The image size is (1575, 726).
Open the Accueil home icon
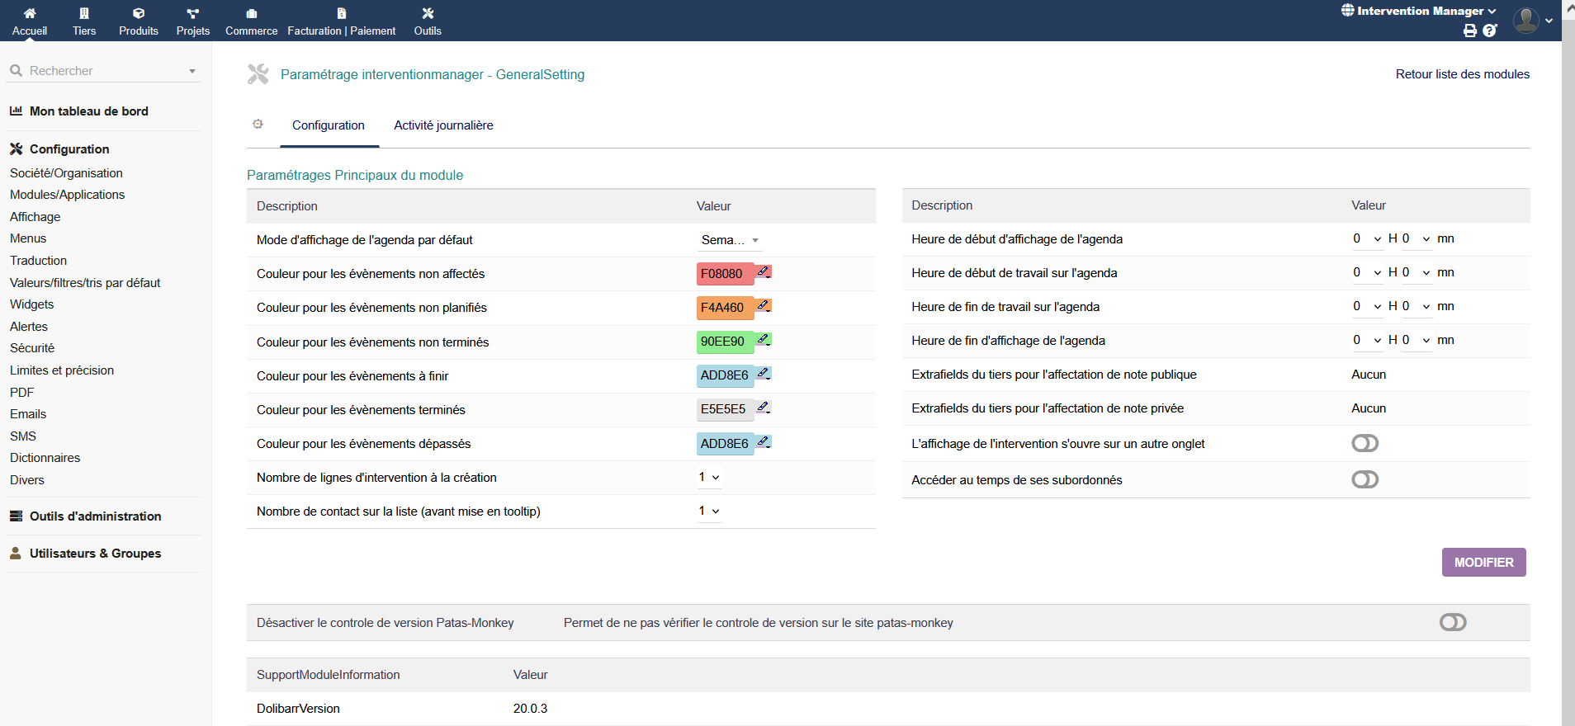coord(30,13)
